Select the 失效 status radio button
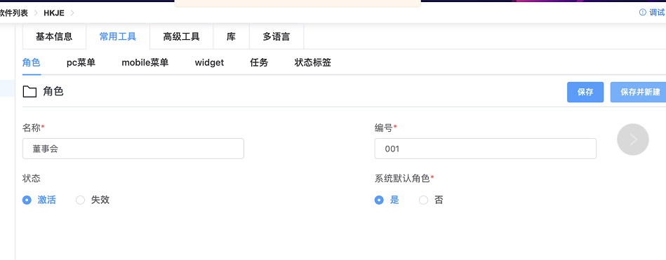666x260 pixels. click(80, 200)
